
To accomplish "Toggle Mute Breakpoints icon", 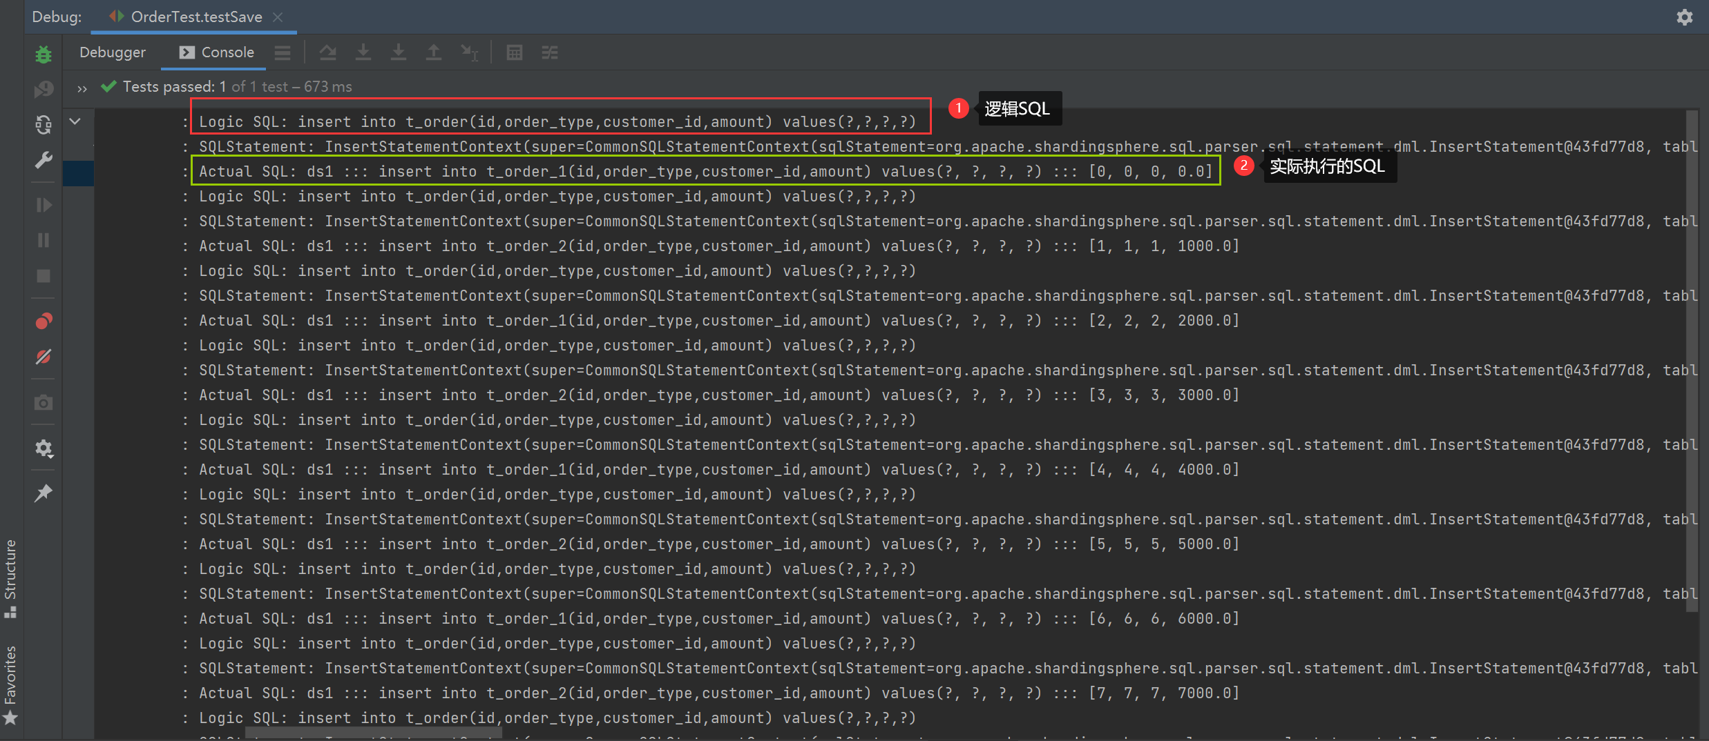I will (44, 357).
